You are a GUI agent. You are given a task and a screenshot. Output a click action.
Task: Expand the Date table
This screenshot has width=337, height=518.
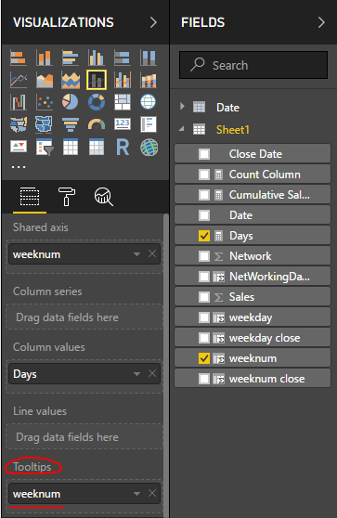tap(182, 107)
